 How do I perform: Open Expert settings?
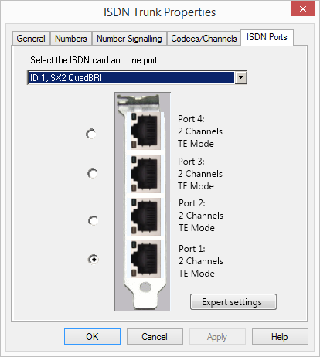tap(233, 302)
